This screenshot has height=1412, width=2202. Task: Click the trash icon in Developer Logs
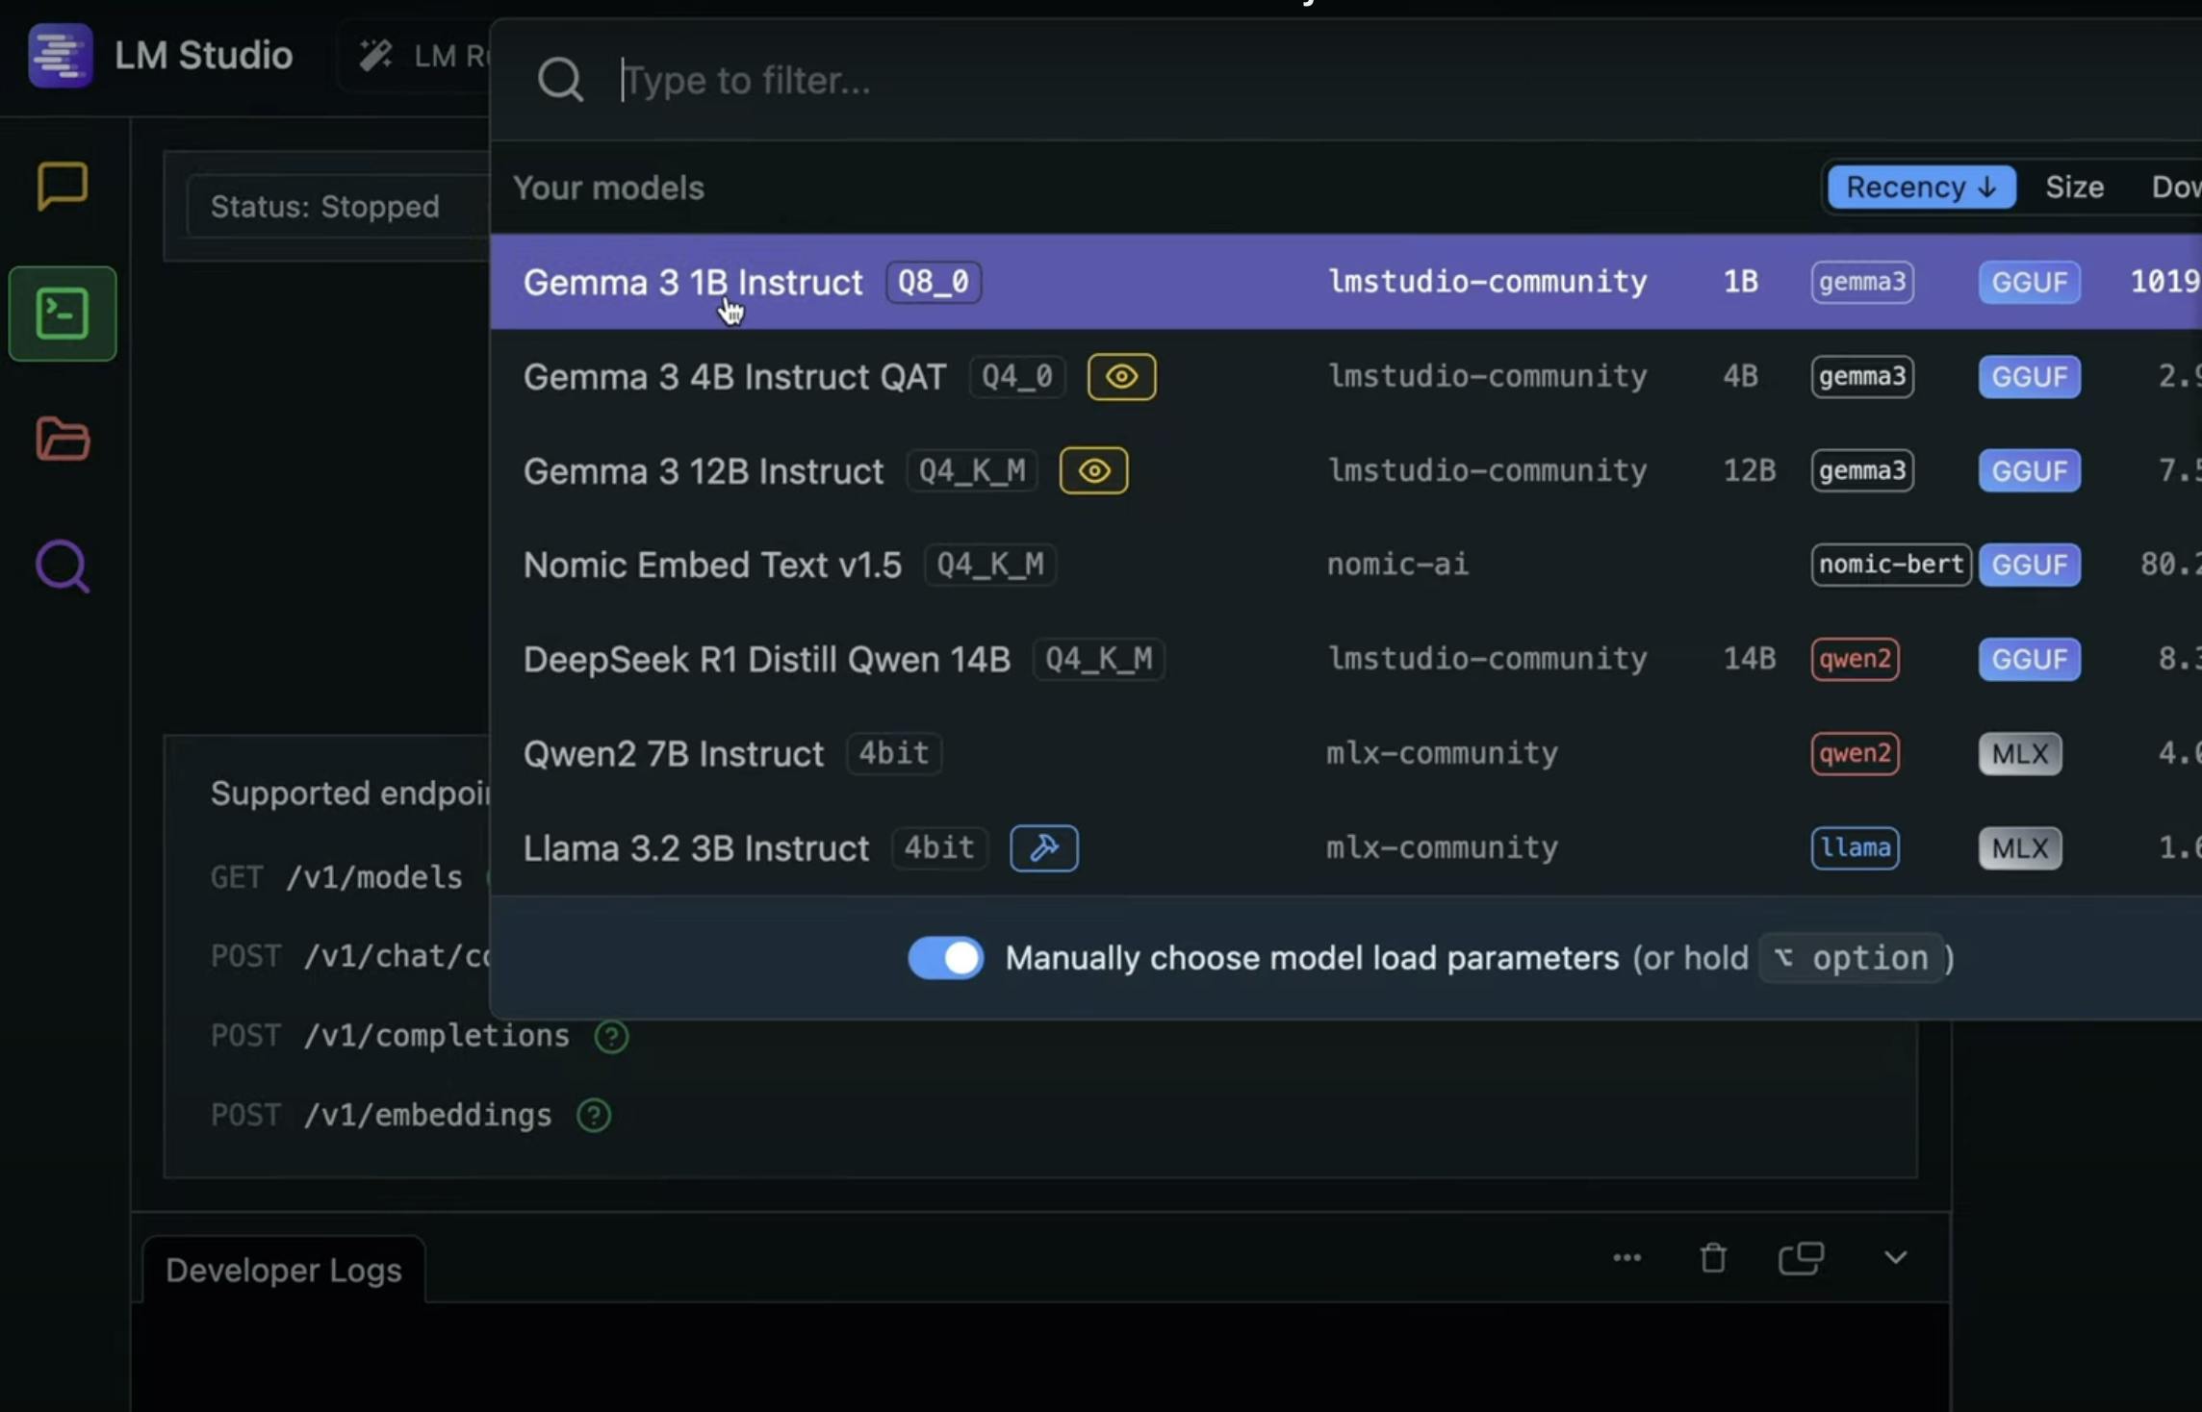[x=1713, y=1258]
